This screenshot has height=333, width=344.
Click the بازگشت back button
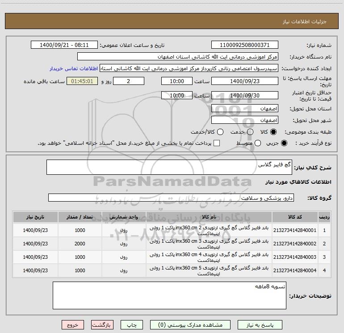click(x=102, y=325)
